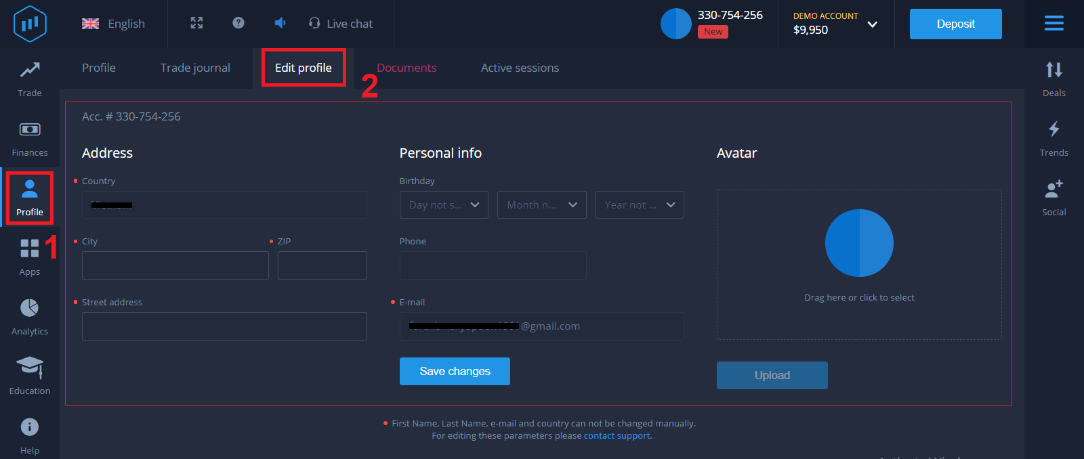Expand the birthday Year dropdown
This screenshot has height=459, width=1084.
[639, 205]
